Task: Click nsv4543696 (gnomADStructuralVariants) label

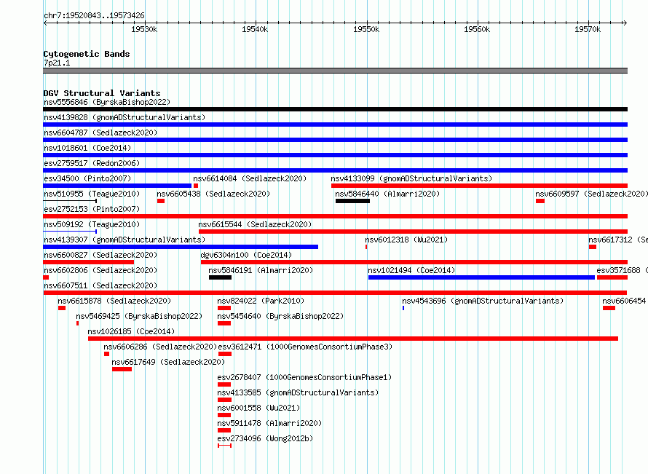Action: point(483,301)
